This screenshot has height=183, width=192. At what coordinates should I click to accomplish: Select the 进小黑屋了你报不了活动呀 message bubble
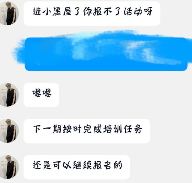click(92, 13)
